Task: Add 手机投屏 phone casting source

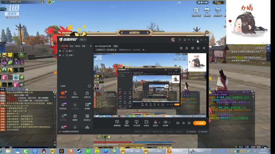Action: [136, 123]
